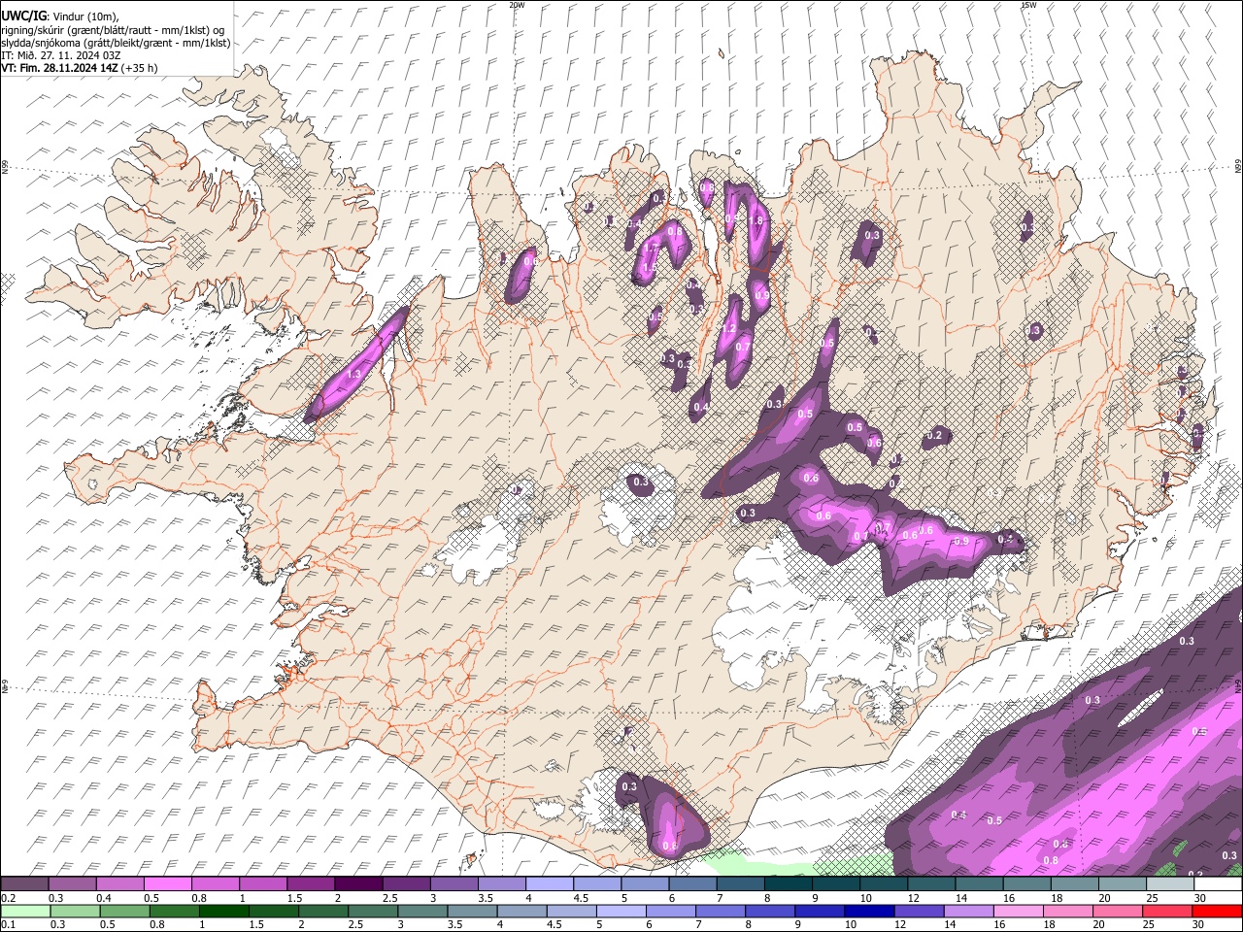Click the 8 medium blue rain swatch
The width and height of the screenshot is (1243, 932).
(x=770, y=912)
